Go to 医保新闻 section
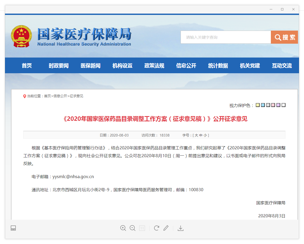The height and width of the screenshot is (244, 304). [x=91, y=66]
